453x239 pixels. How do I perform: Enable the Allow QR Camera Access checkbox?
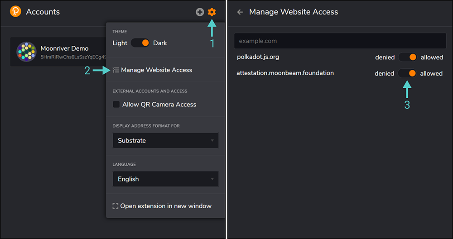pos(116,104)
